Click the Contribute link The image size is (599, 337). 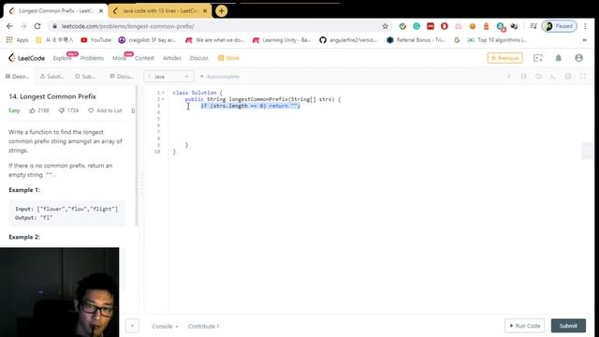[x=204, y=327]
